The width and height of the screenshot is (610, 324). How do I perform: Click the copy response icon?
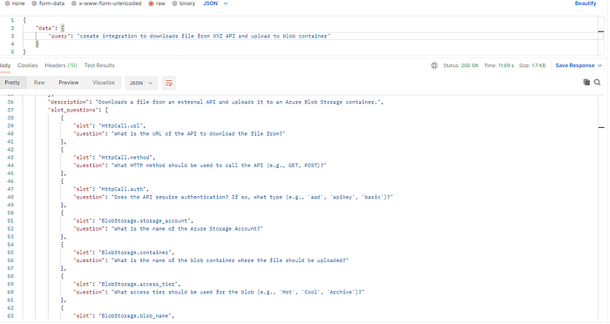(586, 82)
